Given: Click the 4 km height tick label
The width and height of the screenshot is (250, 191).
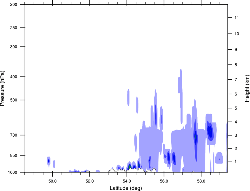Looking at the screenshot, I should point(236,122).
